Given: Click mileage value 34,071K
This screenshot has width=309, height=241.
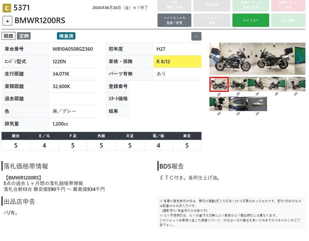Looking at the screenshot, I should click(61, 74).
